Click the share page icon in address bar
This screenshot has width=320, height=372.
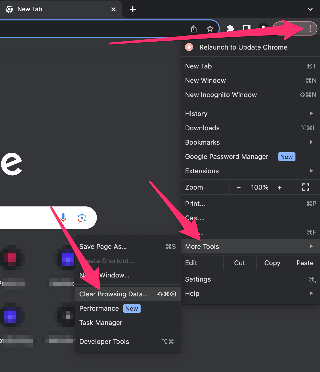[194, 29]
